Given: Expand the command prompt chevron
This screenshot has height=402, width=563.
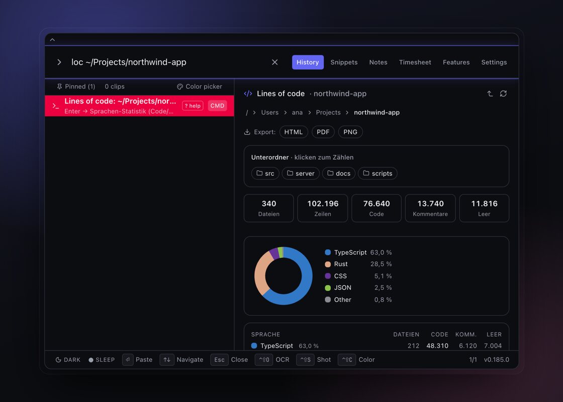Looking at the screenshot, I should point(59,62).
